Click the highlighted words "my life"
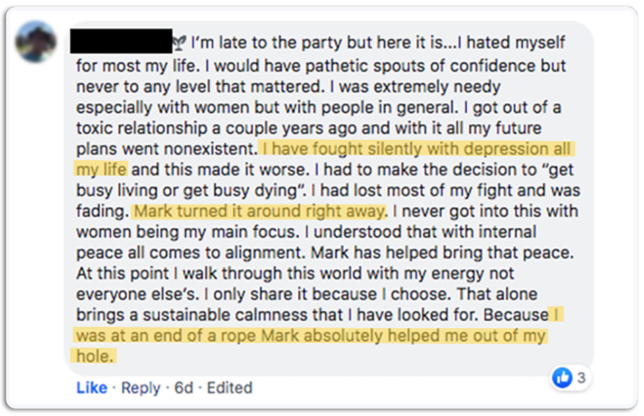The width and height of the screenshot is (644, 416). pyautogui.click(x=101, y=169)
